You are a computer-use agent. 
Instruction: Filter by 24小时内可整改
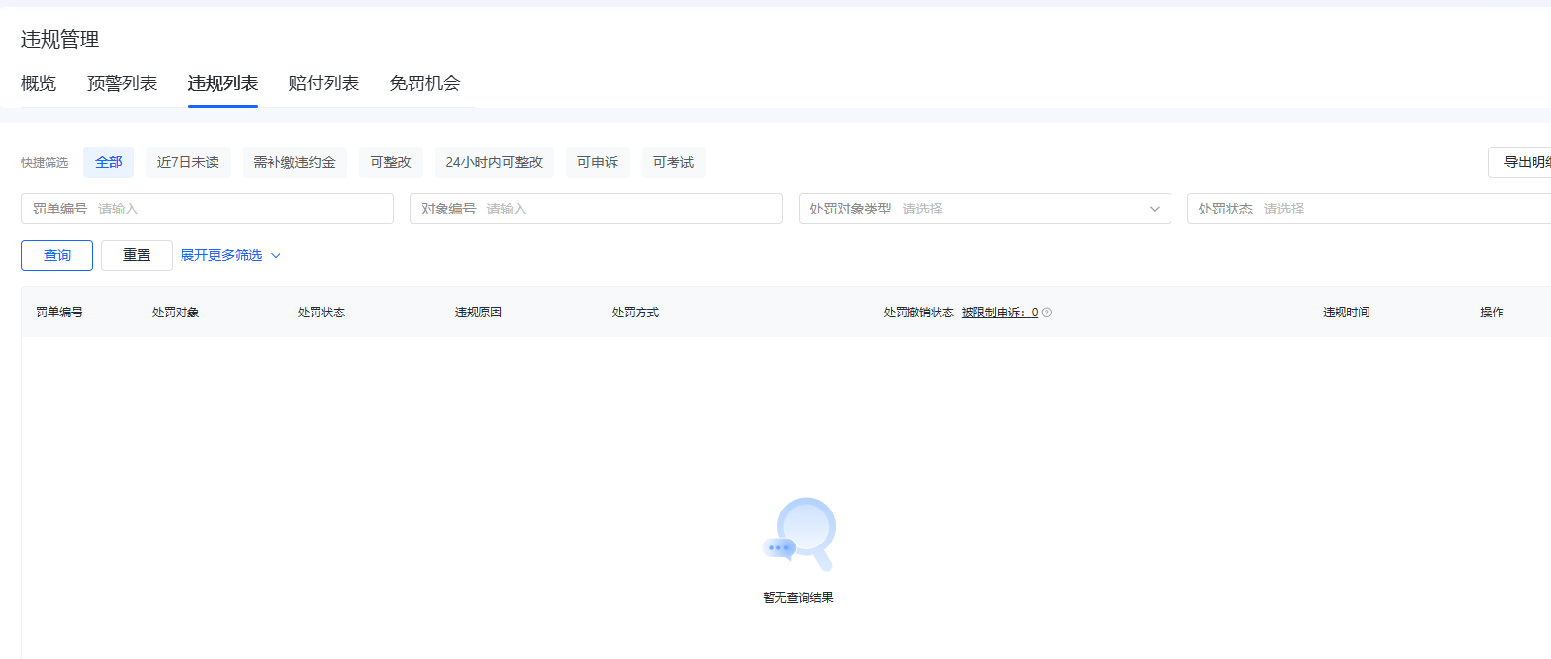pos(494,162)
